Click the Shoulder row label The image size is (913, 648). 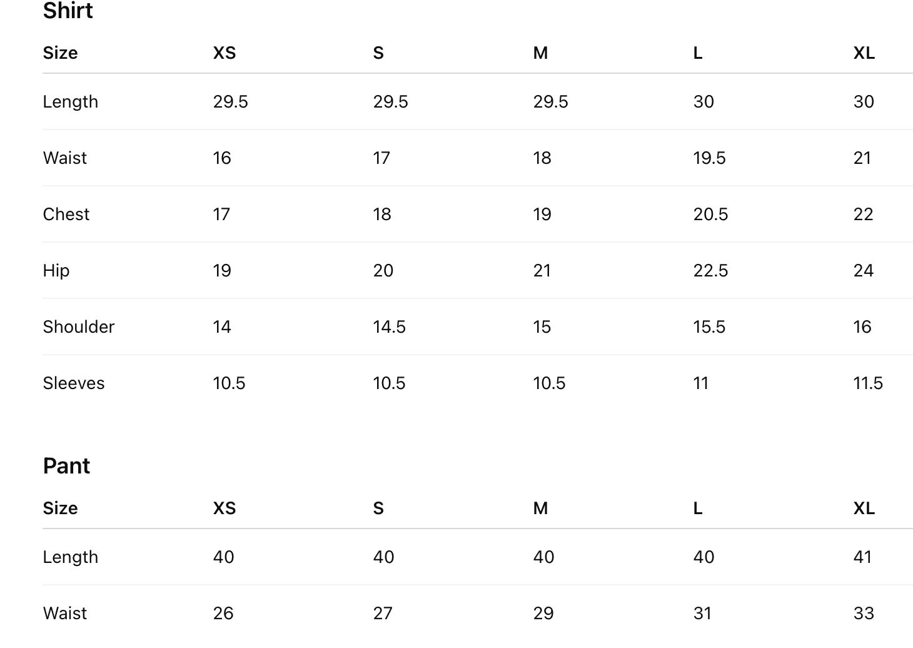(x=79, y=327)
